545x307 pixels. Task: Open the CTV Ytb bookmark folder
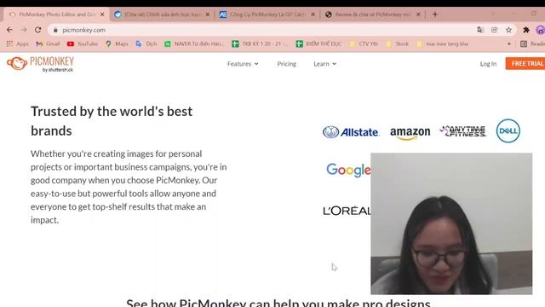(x=364, y=43)
